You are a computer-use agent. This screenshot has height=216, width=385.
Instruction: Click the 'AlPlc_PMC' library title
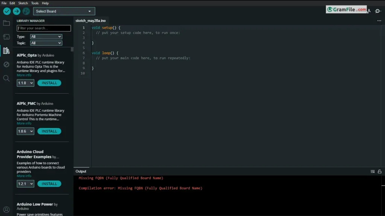point(26,103)
